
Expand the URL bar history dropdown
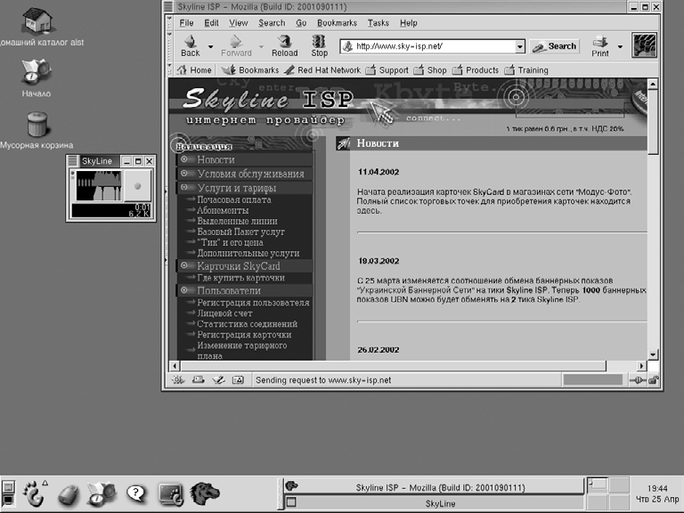520,46
